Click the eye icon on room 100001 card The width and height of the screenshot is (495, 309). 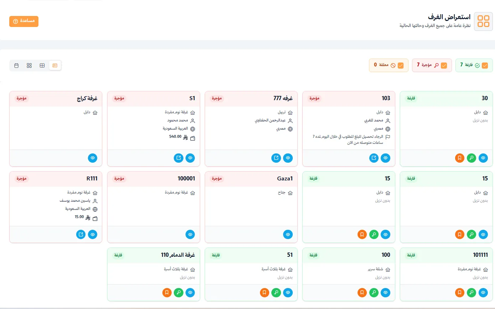tap(190, 234)
